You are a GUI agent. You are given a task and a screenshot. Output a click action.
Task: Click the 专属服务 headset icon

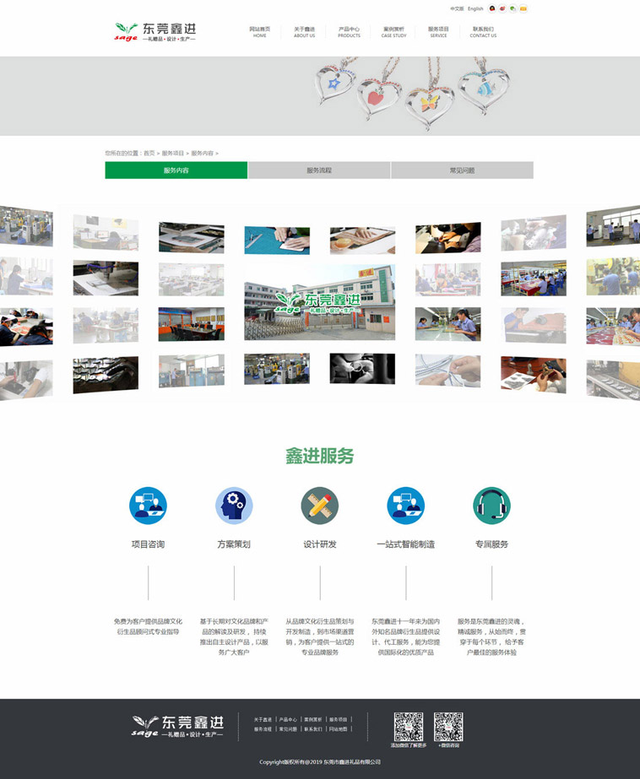[x=491, y=506]
